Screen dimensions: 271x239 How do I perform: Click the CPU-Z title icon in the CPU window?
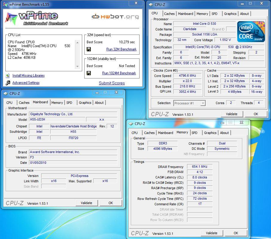pos(151,5)
